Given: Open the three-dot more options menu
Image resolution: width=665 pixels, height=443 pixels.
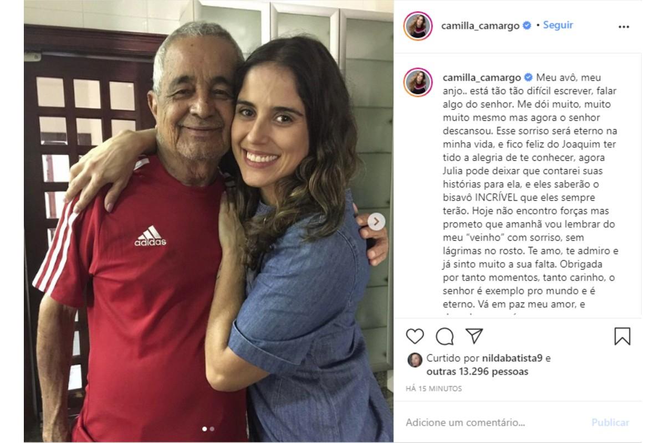Looking at the screenshot, I should click(x=624, y=27).
